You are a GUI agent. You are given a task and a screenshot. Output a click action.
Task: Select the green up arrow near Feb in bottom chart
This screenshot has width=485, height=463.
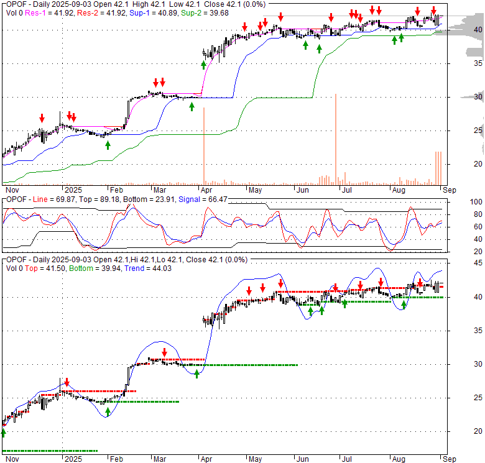click(108, 411)
